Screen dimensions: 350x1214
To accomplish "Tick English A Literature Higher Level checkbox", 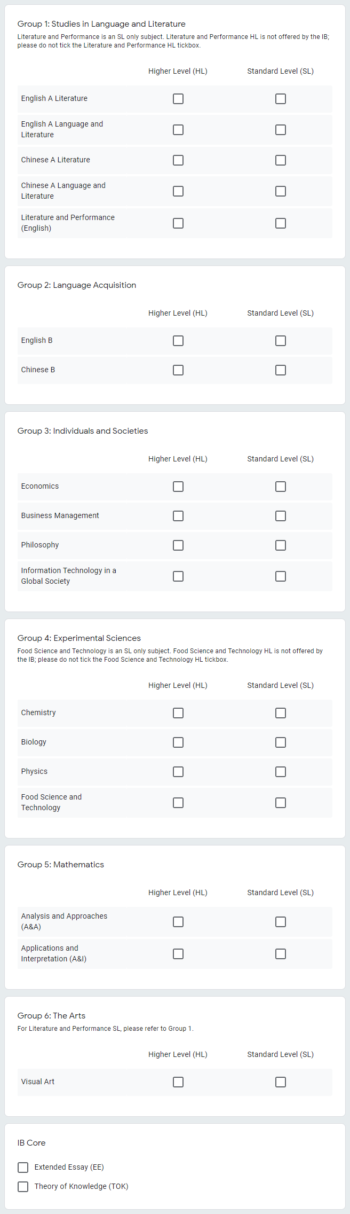I will point(178,99).
